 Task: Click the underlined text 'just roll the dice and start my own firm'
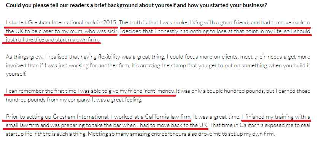[x=52, y=40]
